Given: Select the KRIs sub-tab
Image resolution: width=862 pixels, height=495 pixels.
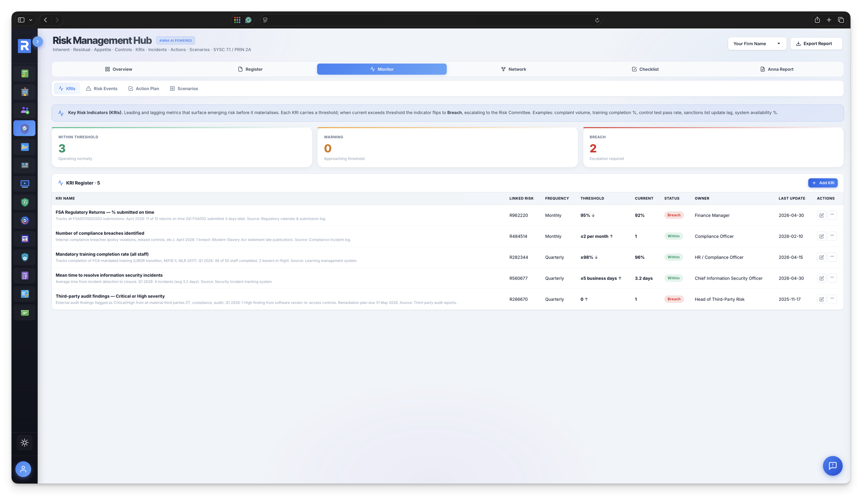Looking at the screenshot, I should click(x=67, y=89).
